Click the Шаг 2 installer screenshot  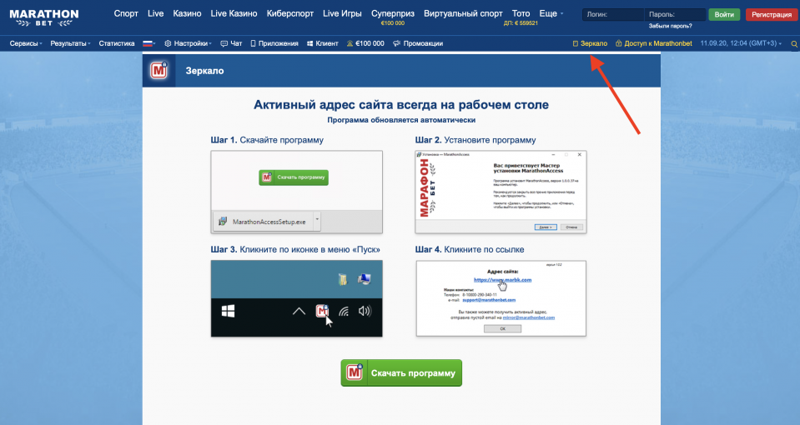(x=501, y=192)
